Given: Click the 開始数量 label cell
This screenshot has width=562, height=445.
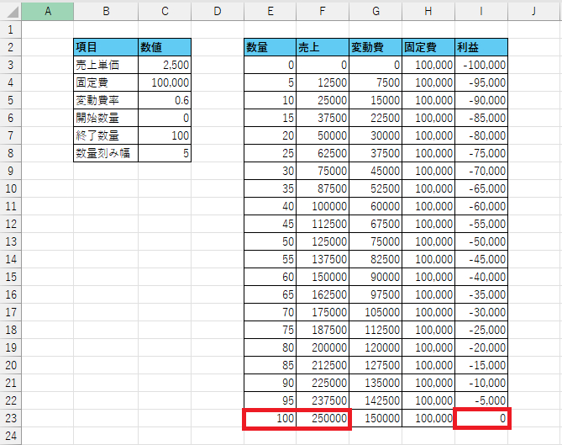Looking at the screenshot, I should (x=106, y=118).
